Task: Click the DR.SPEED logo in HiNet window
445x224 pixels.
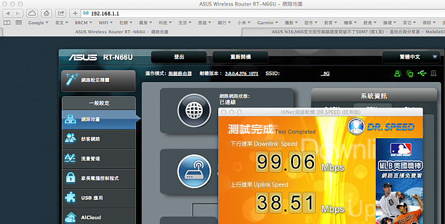Action: (381, 127)
